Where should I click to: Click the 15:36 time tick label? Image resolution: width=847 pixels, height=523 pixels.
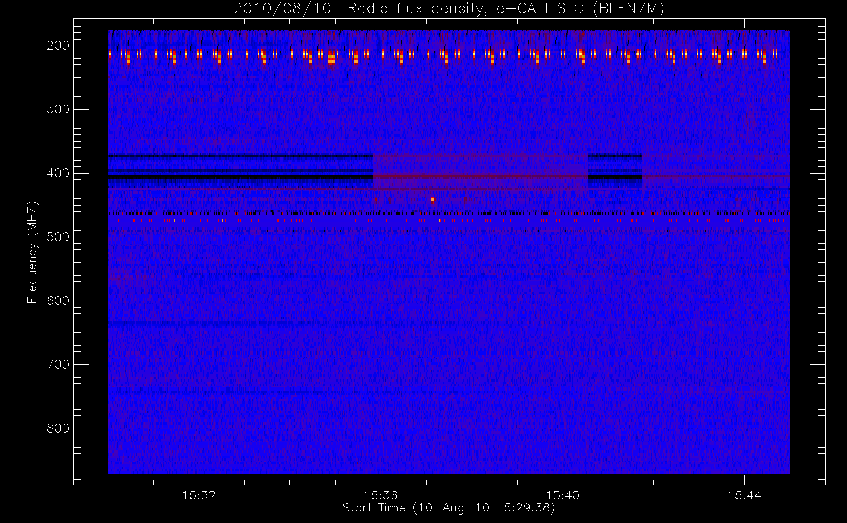(381, 495)
